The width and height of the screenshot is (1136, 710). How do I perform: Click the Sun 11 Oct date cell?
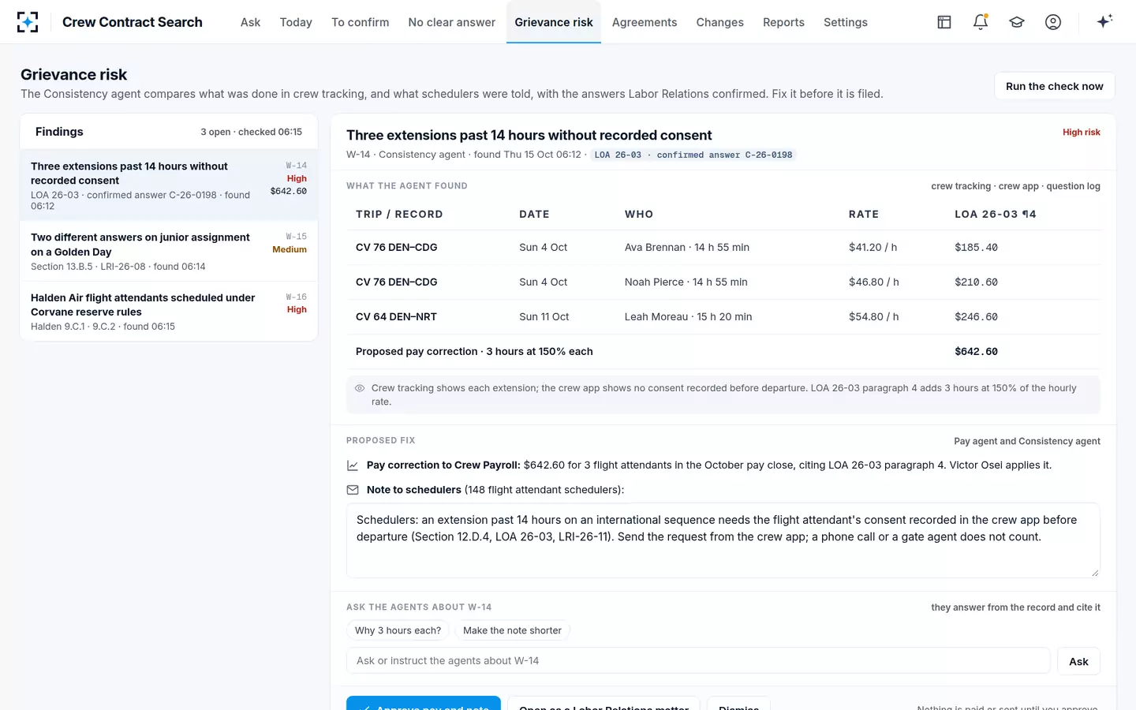(544, 316)
